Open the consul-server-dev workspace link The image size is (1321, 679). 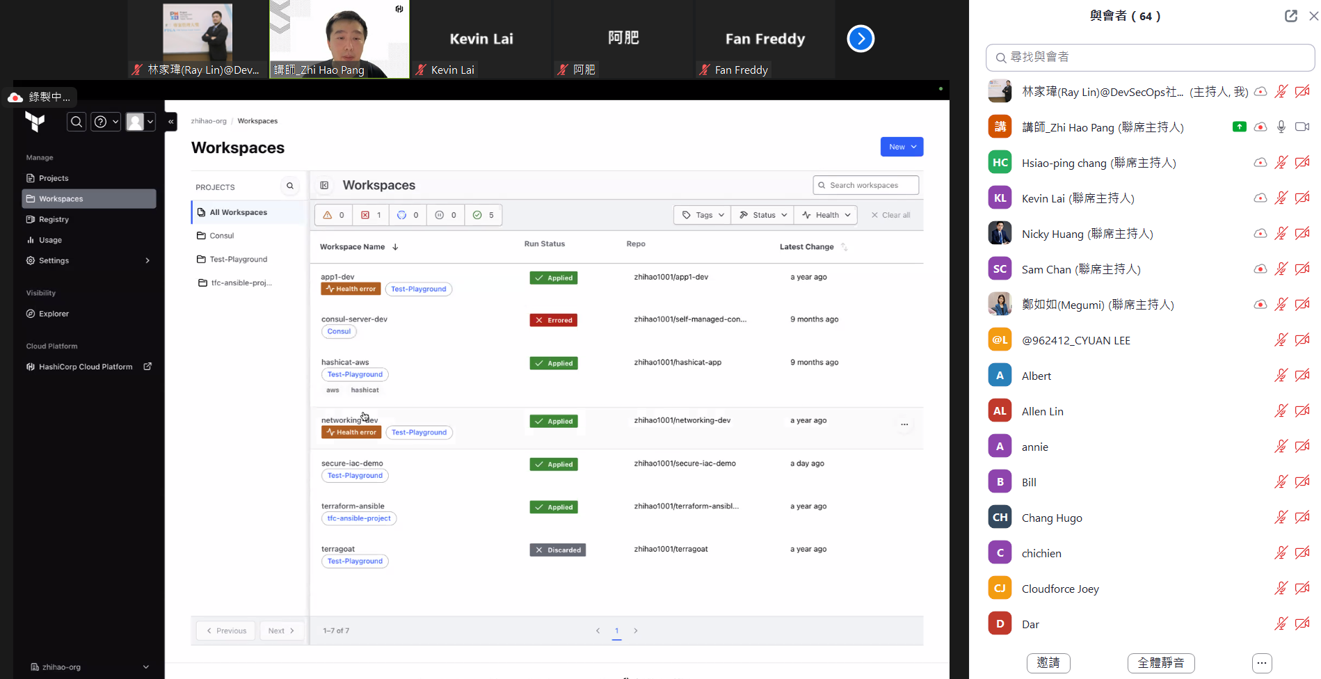pos(354,319)
